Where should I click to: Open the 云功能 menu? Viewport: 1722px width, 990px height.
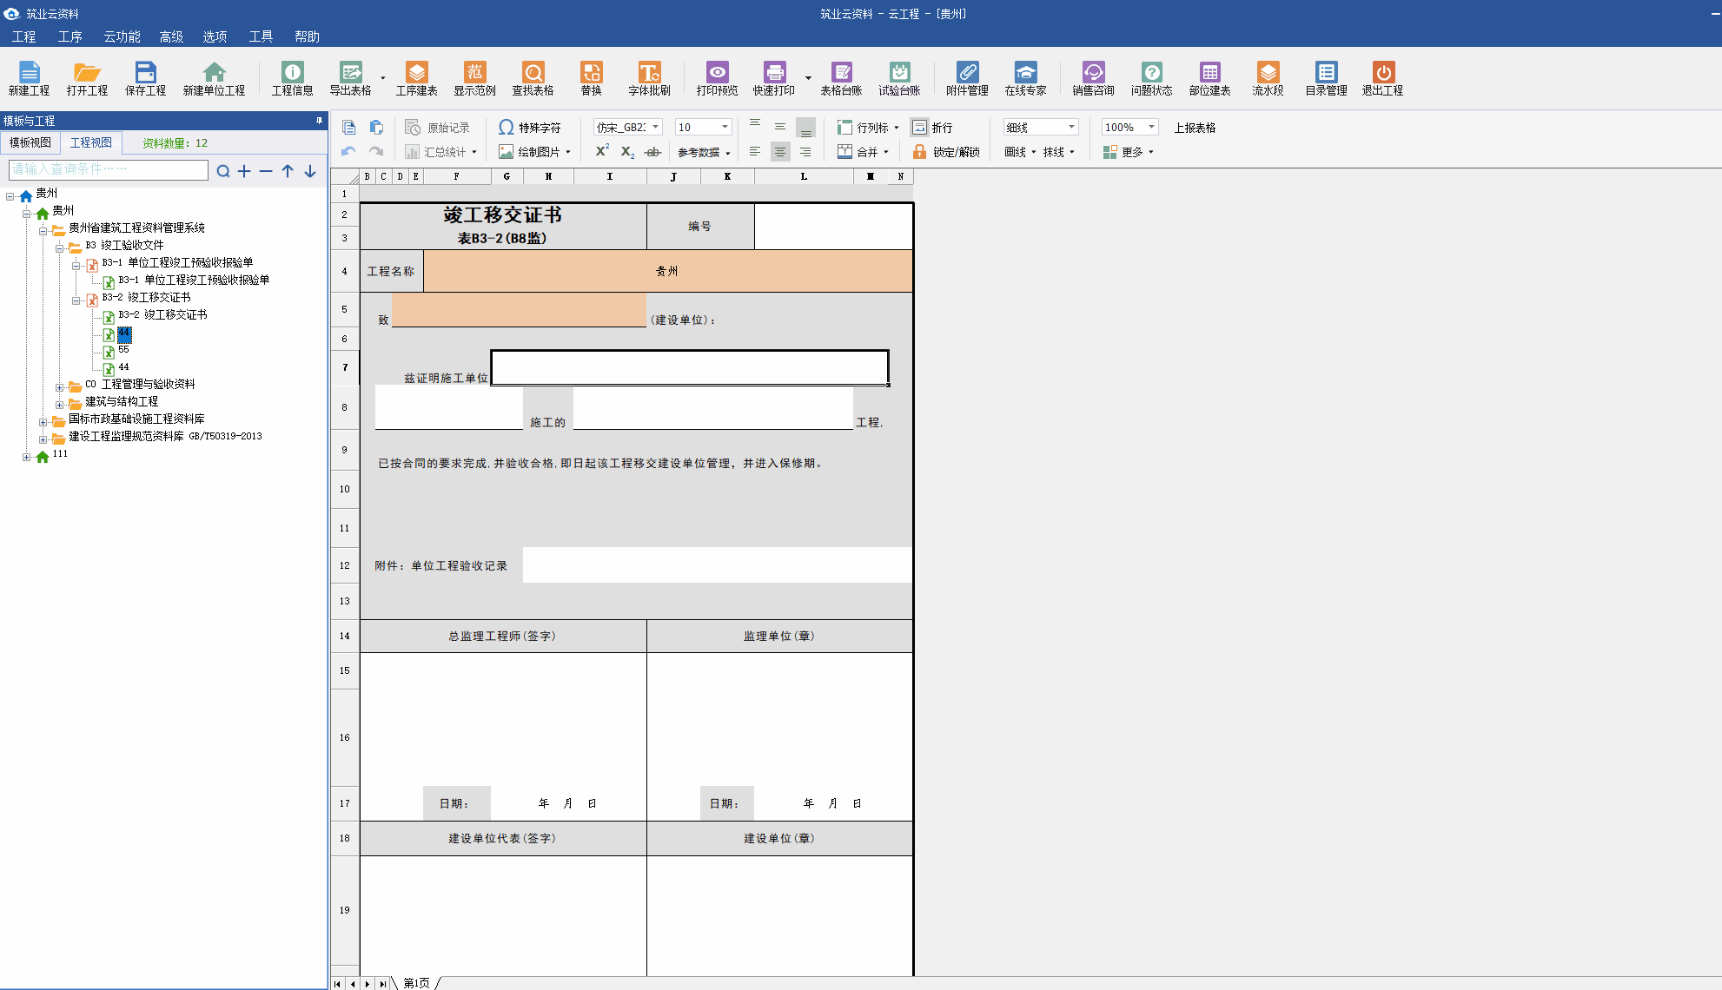[x=122, y=36]
